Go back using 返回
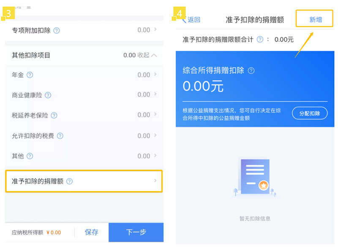This screenshot has height=248, width=338. pos(191,20)
